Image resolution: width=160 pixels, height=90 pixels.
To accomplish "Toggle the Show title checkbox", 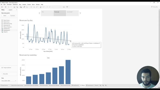I will tap(2, 74).
